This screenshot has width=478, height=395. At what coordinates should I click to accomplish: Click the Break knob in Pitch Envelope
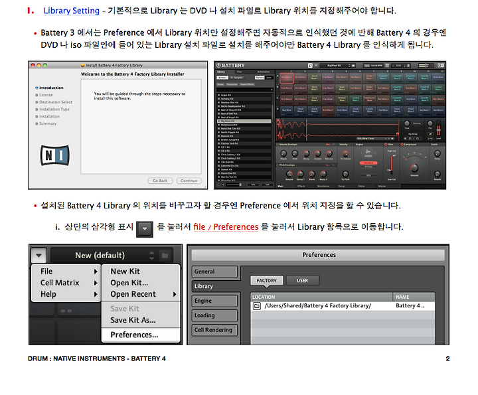[312, 174]
